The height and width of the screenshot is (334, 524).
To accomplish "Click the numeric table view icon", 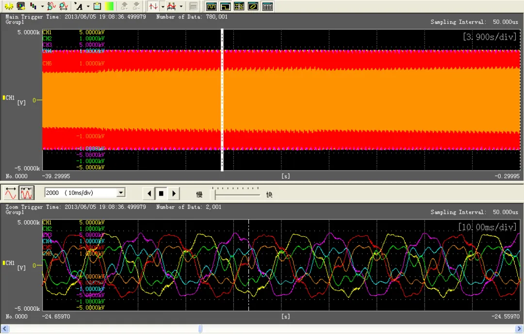I will 267,6.
